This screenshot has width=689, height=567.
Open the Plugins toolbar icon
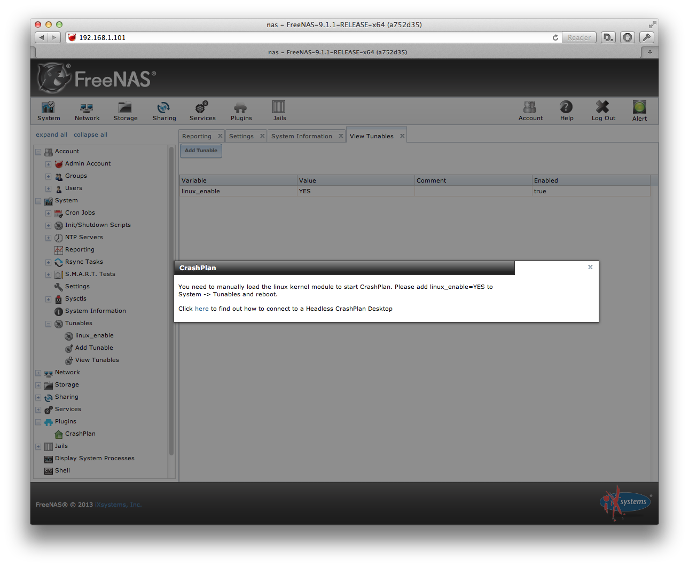(x=241, y=111)
